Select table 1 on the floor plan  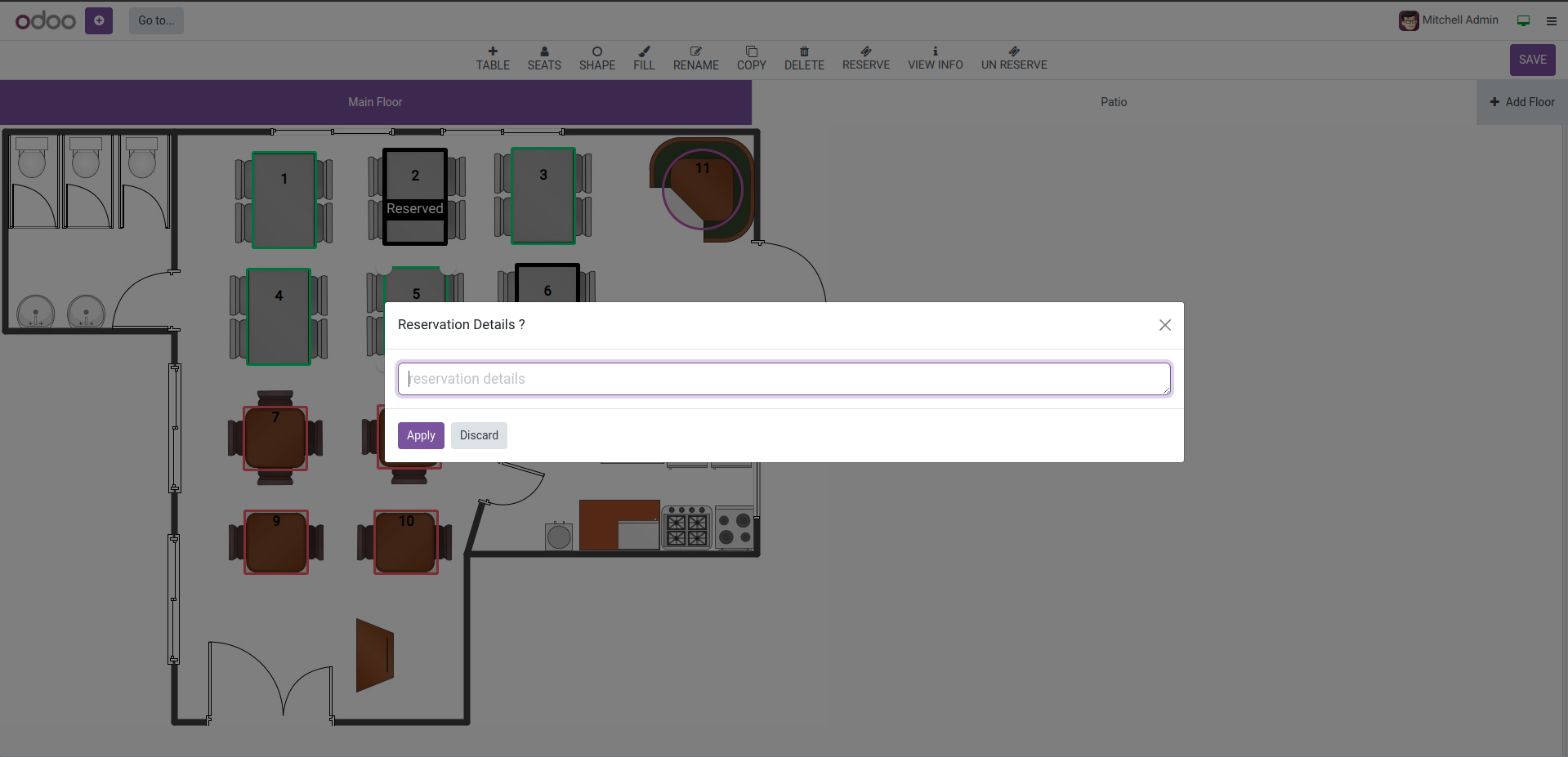pyautogui.click(x=284, y=200)
